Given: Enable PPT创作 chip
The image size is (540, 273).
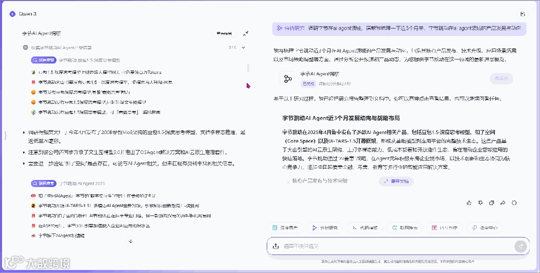Looking at the screenshot, I should pyautogui.click(x=444, y=228).
